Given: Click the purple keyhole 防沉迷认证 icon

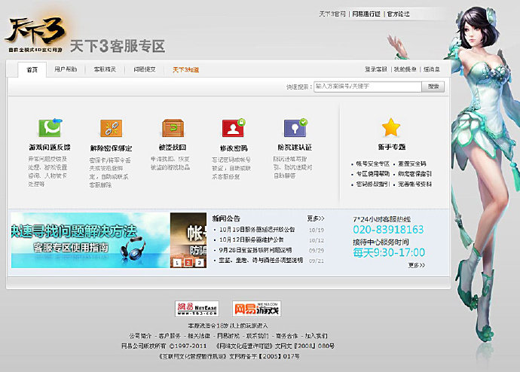Looking at the screenshot, I should 295,128.
